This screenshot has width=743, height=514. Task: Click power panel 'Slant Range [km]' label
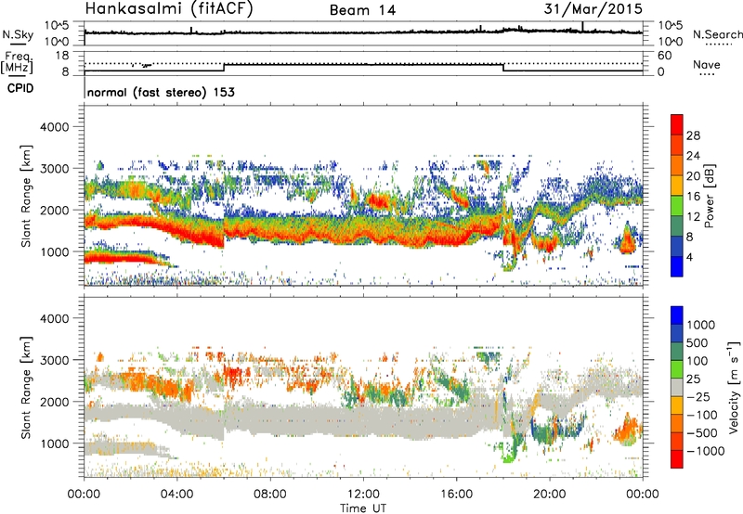click(x=26, y=196)
